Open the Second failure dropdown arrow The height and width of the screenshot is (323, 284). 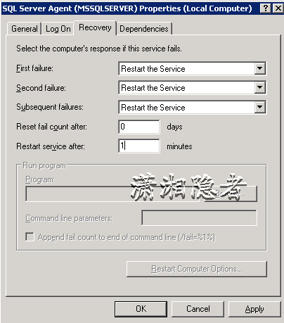coord(259,87)
